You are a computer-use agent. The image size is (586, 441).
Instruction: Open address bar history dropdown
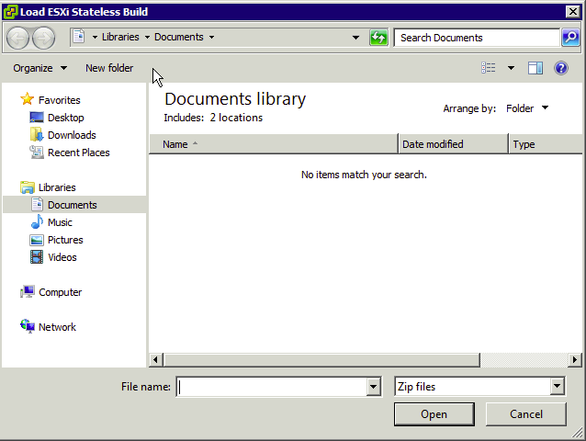pos(355,38)
